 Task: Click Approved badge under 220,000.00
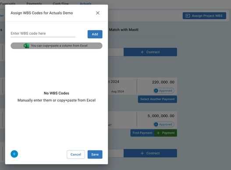coord(164,90)
